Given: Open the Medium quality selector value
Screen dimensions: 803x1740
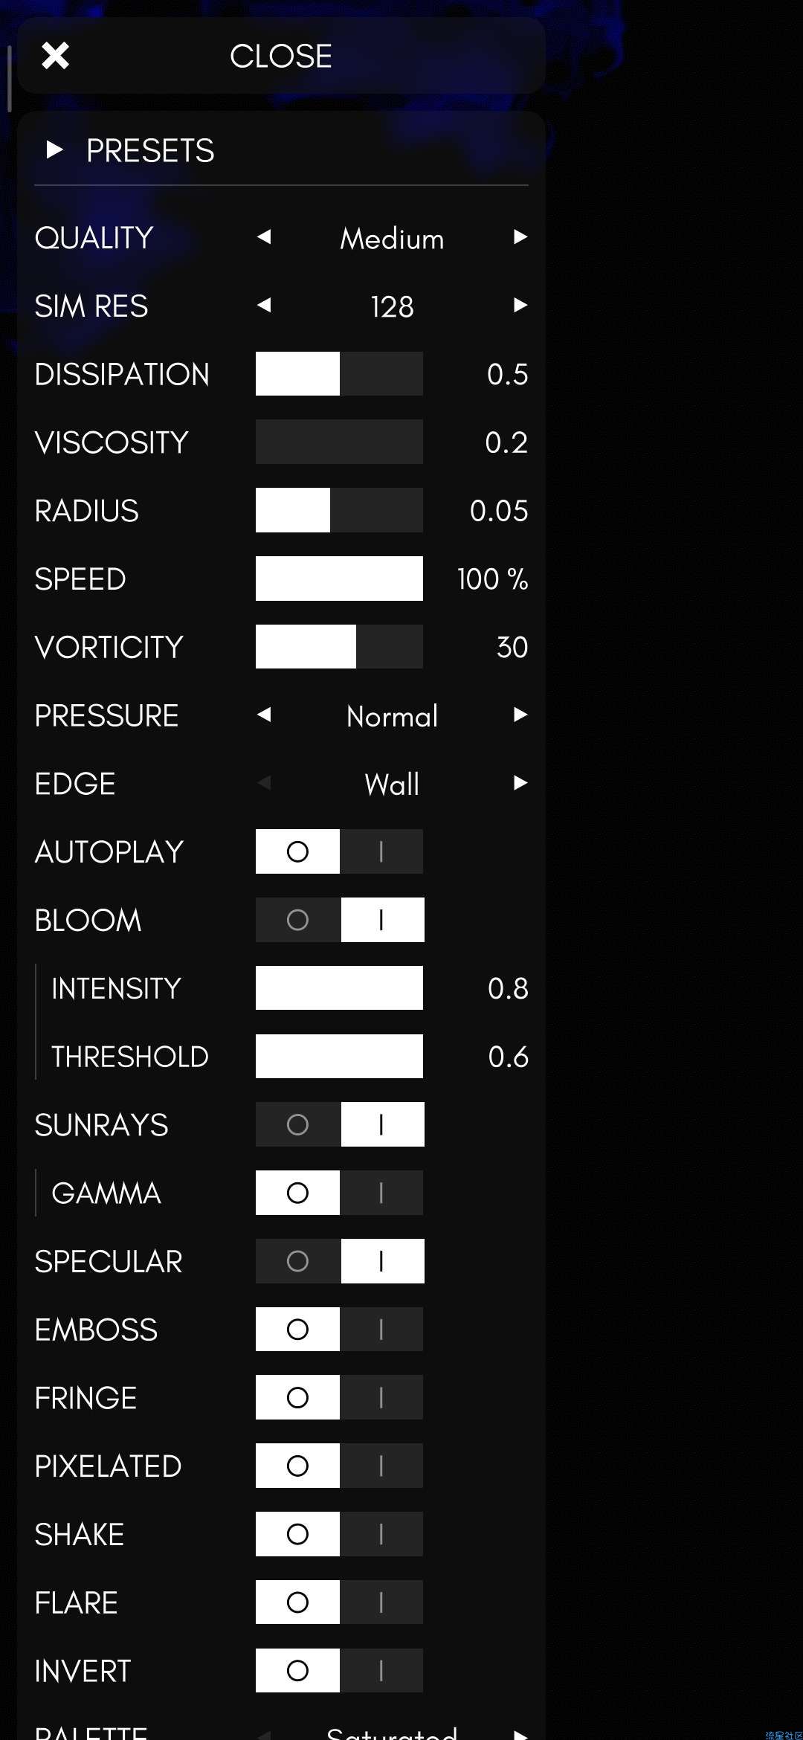Looking at the screenshot, I should tap(392, 239).
